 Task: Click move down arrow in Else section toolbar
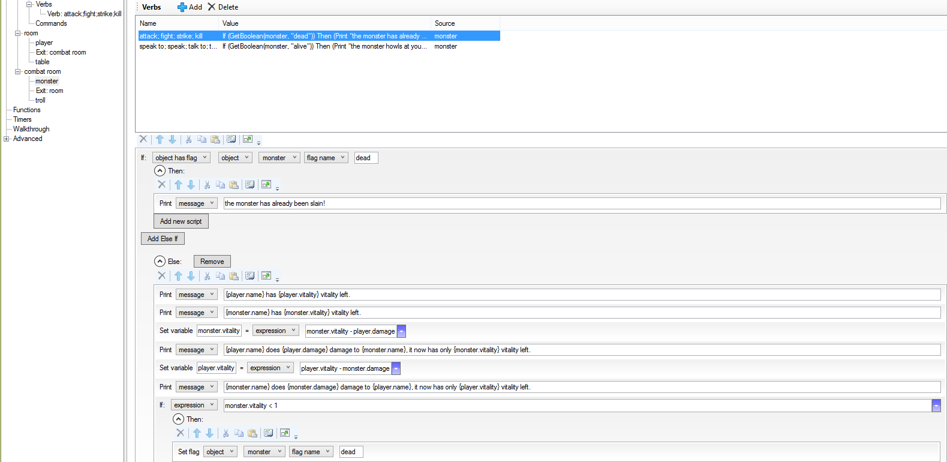tap(191, 276)
